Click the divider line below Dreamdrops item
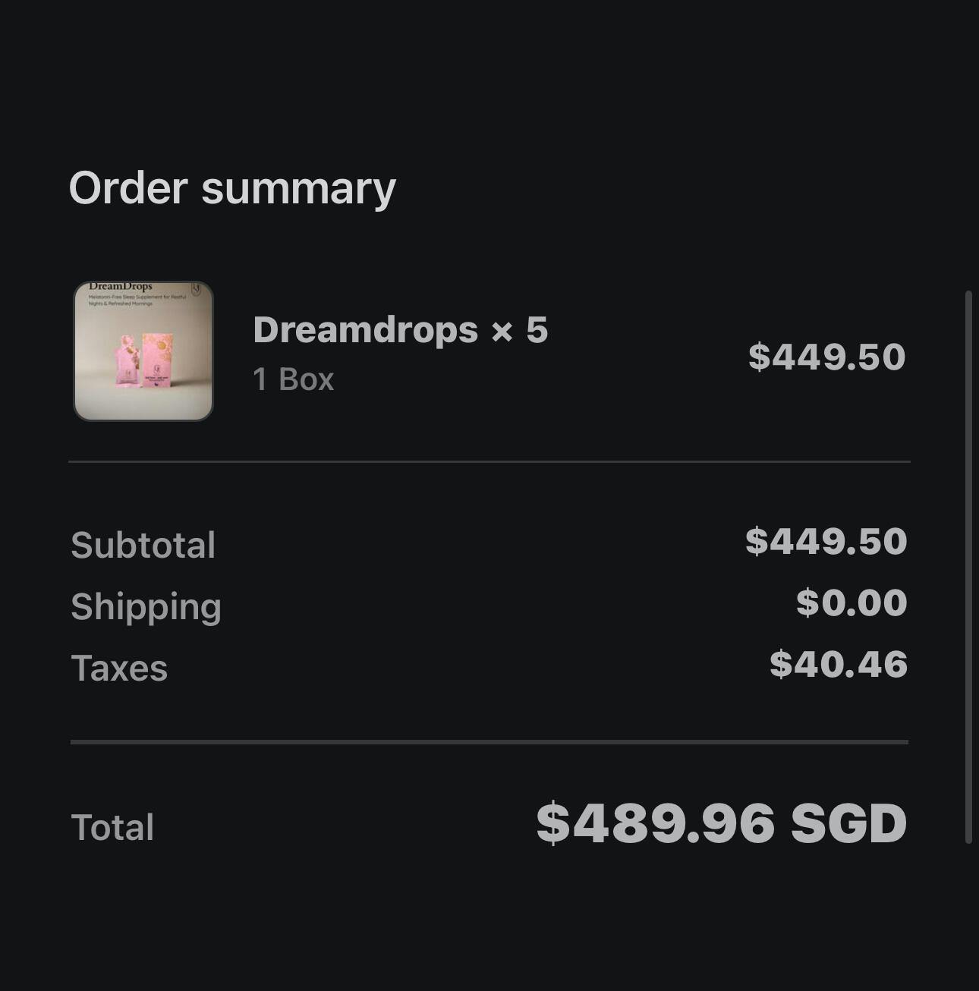Viewport: 979px width, 991px height. 489,461
